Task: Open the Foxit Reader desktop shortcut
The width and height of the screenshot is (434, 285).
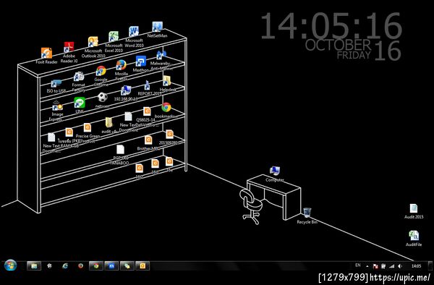Action: (46, 53)
